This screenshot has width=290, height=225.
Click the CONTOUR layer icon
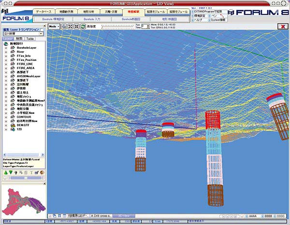13,117
